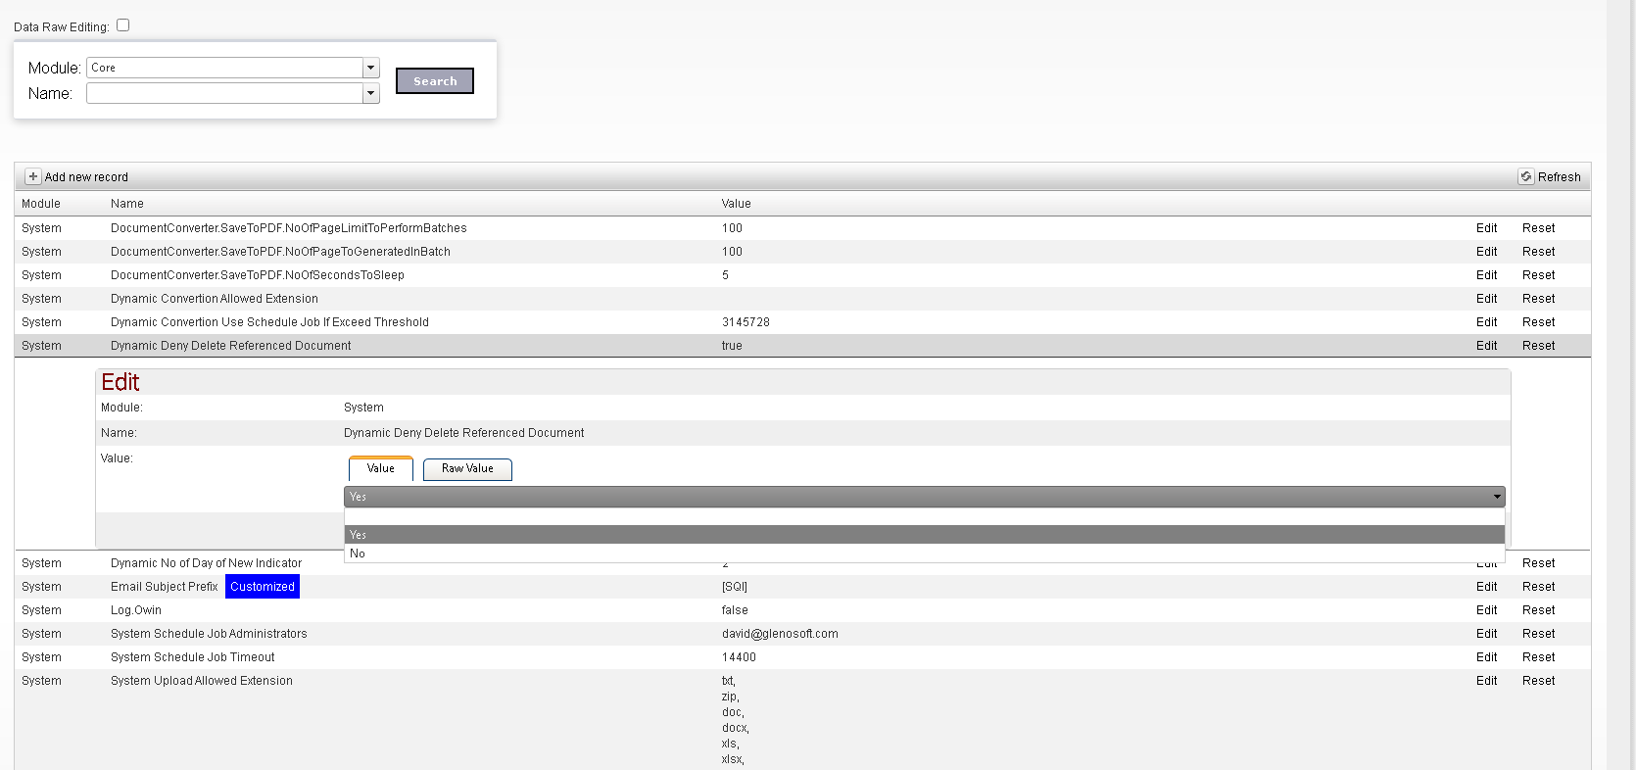1636x770 pixels.
Task: Reset System Schedule Job Timeout row
Action: 1538,657
